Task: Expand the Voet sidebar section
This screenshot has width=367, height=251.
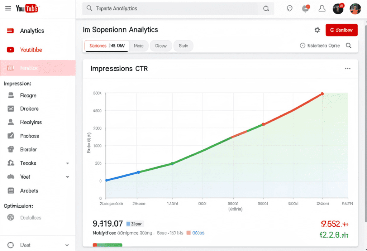Action: 68,177
